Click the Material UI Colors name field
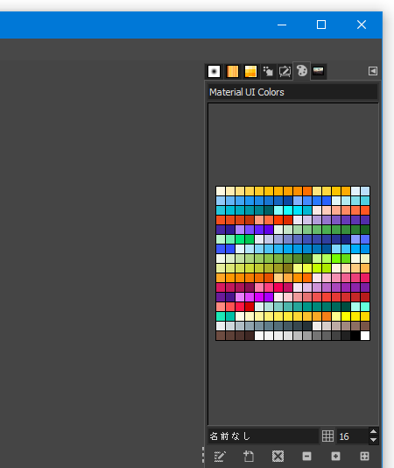 pyautogui.click(x=292, y=92)
